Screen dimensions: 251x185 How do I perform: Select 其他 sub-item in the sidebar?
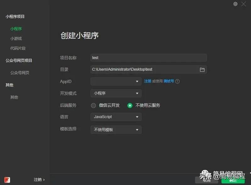(x=14, y=97)
